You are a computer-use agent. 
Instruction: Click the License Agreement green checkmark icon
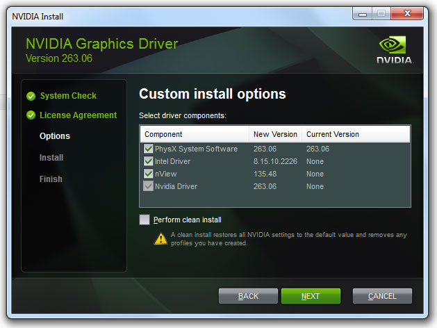[31, 115]
